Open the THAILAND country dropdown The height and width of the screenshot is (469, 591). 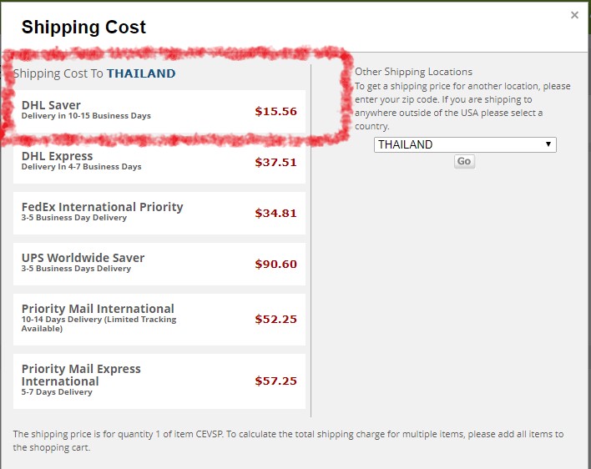tap(465, 144)
